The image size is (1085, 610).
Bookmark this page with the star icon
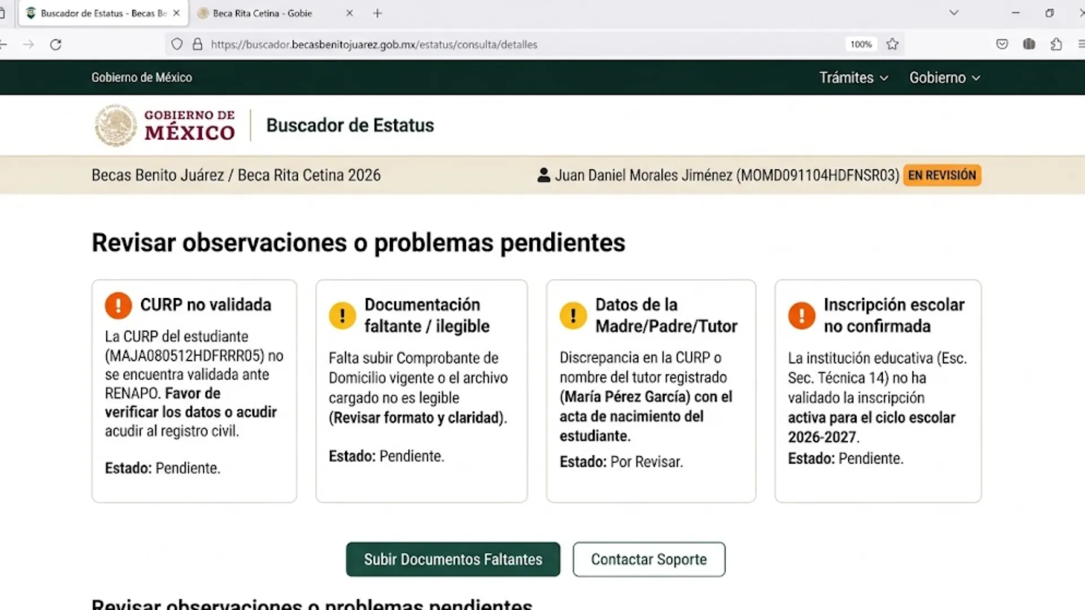coord(892,44)
